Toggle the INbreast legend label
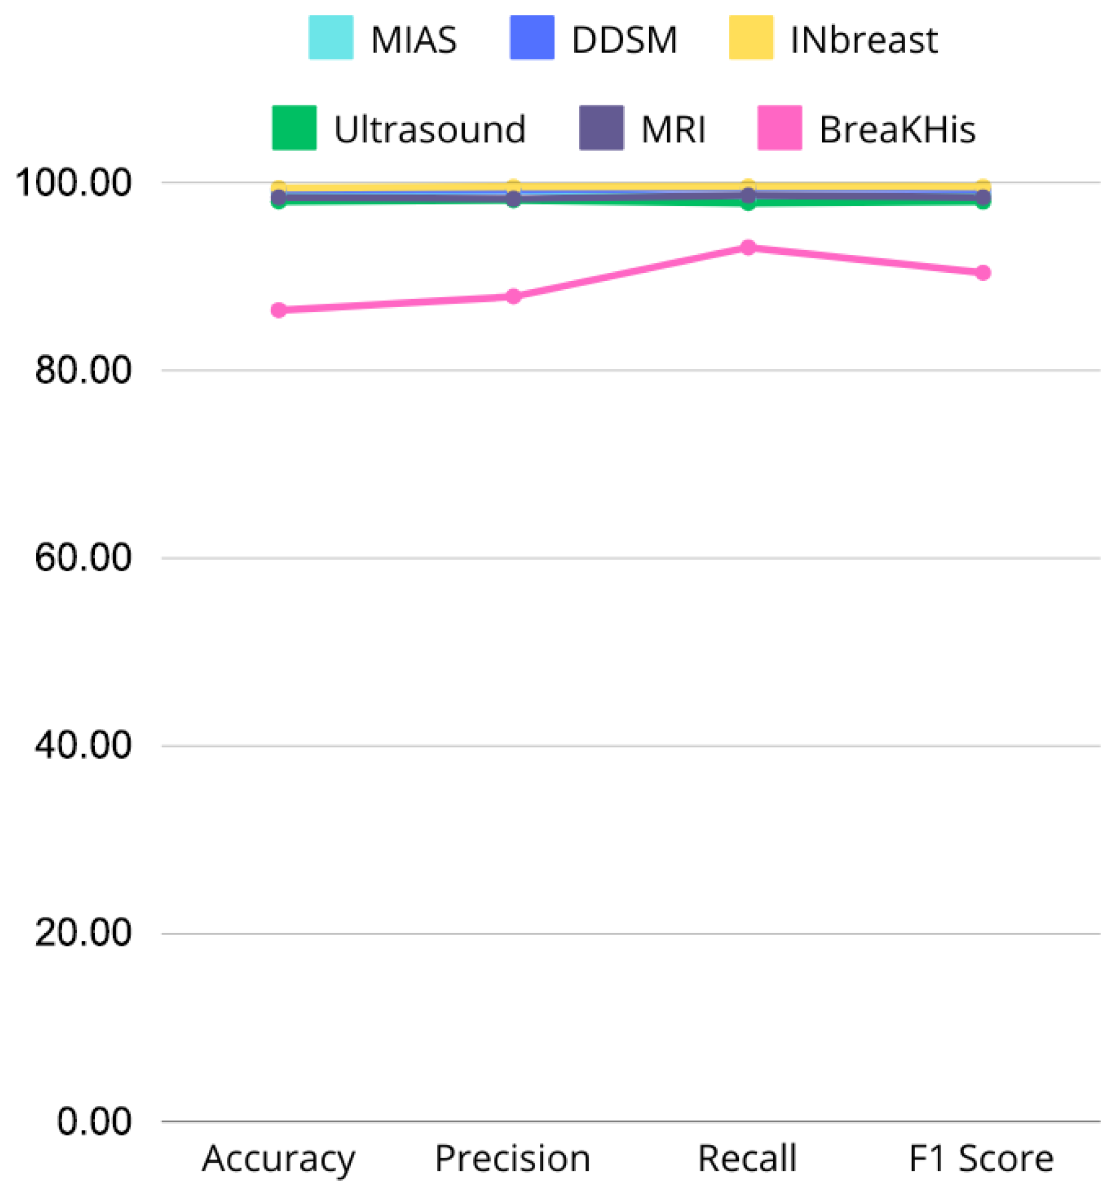The width and height of the screenshot is (1114, 1192). pyautogui.click(x=863, y=40)
